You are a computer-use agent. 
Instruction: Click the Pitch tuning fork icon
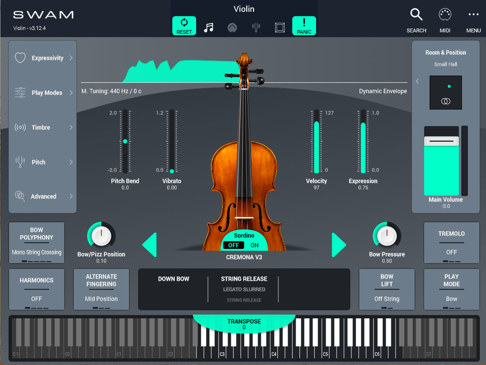[x=20, y=162]
